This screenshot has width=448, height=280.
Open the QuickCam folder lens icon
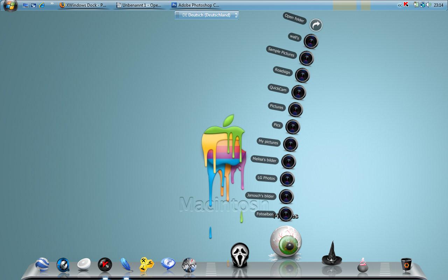[299, 92]
